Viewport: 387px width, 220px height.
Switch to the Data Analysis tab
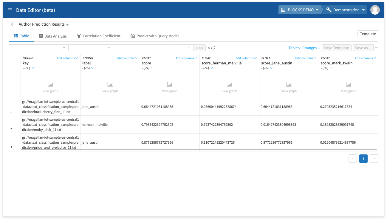[53, 36]
